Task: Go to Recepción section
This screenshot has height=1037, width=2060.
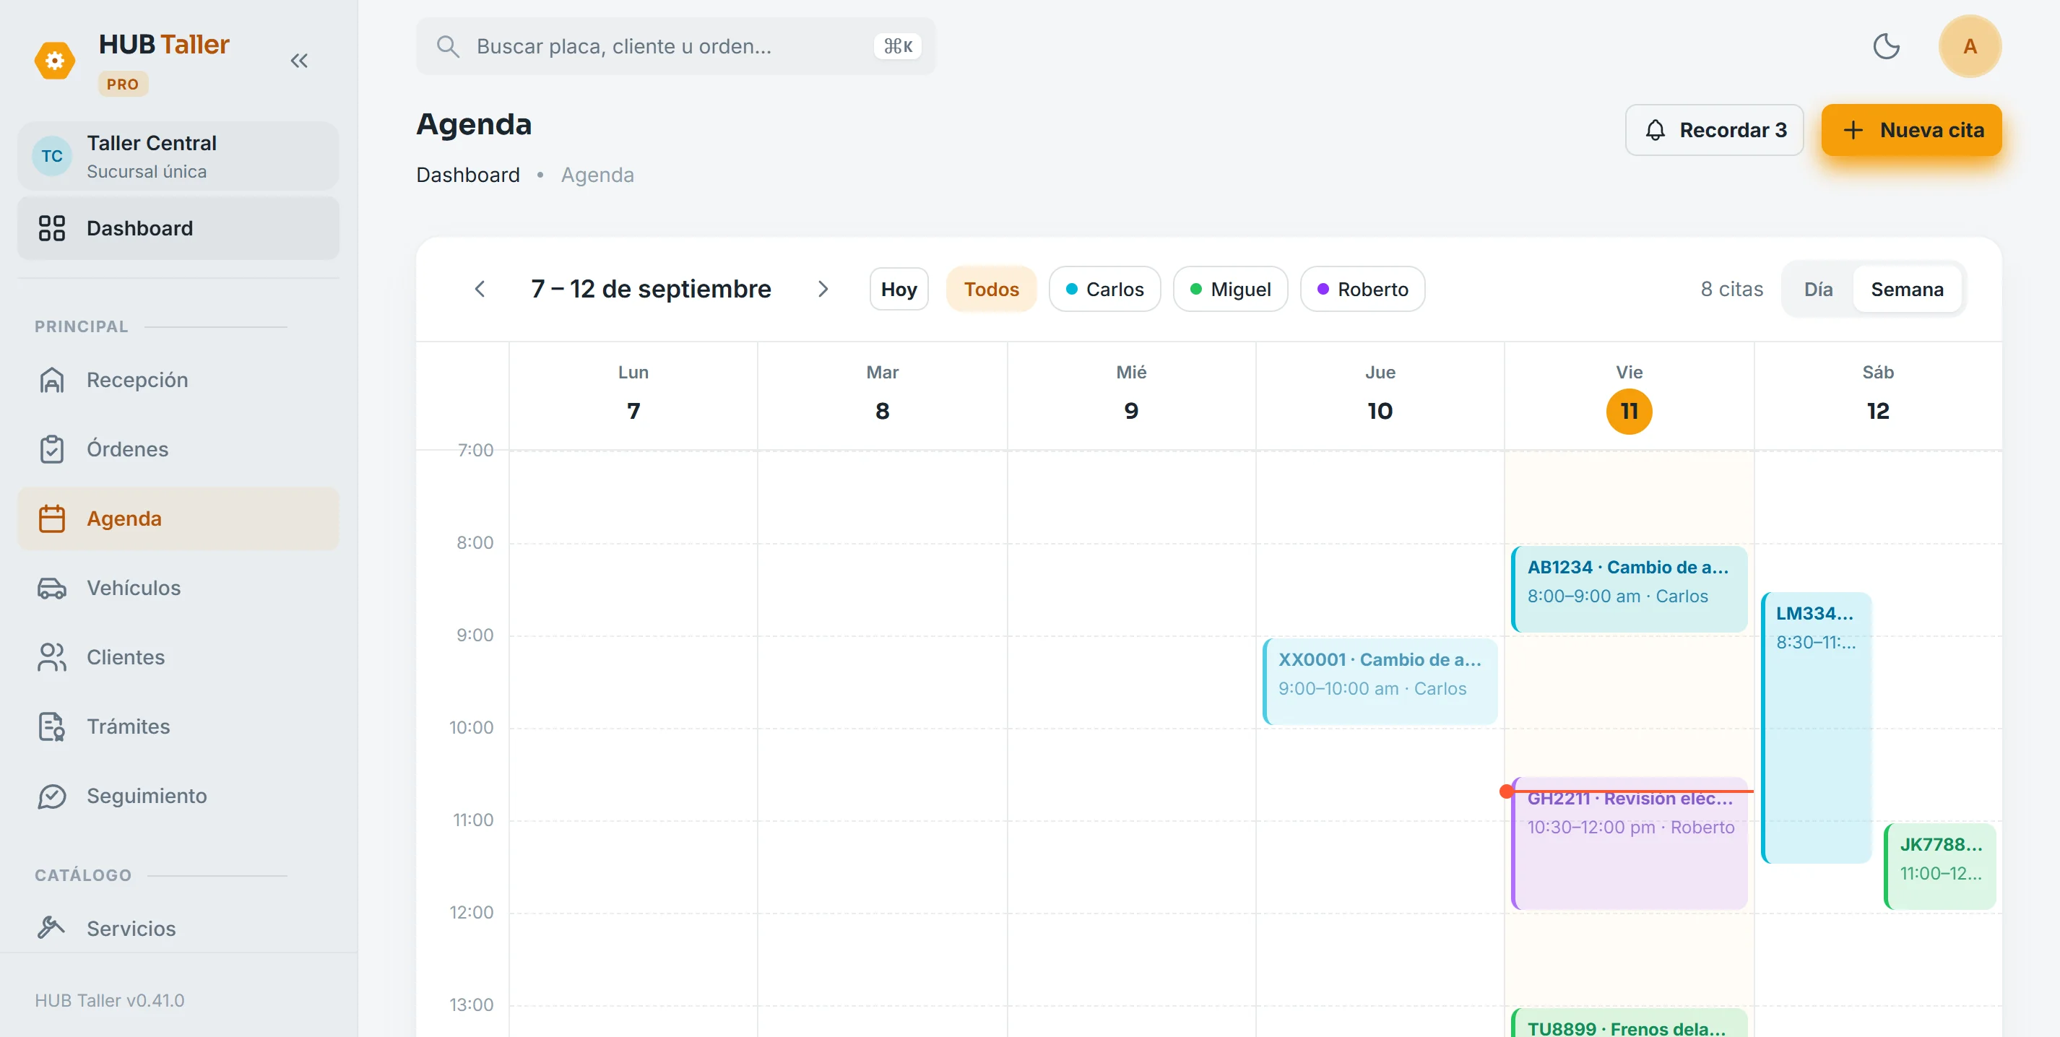Action: tap(178, 380)
